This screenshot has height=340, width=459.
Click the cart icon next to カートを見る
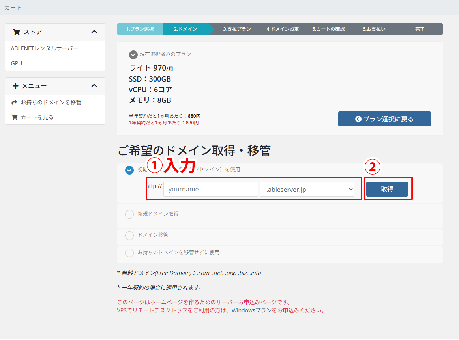coord(15,117)
